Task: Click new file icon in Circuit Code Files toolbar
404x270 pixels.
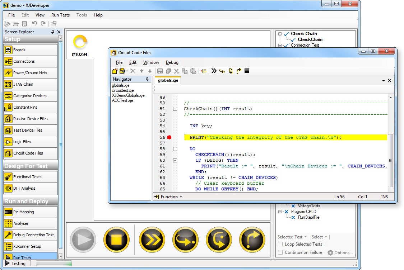Action: [x=115, y=71]
